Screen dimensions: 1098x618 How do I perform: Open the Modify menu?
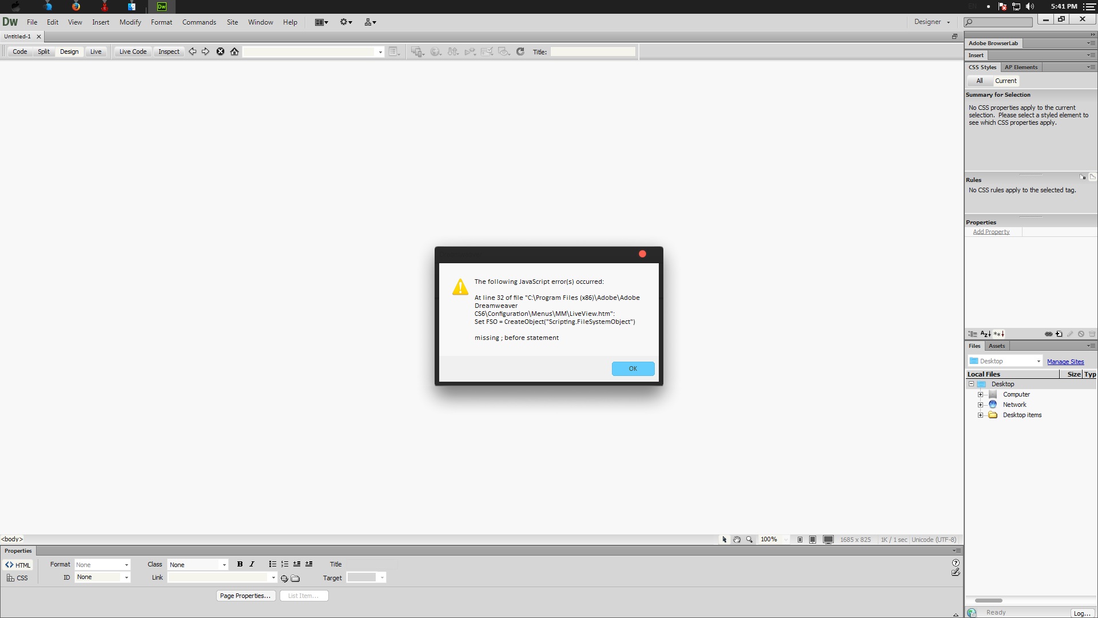(x=130, y=22)
